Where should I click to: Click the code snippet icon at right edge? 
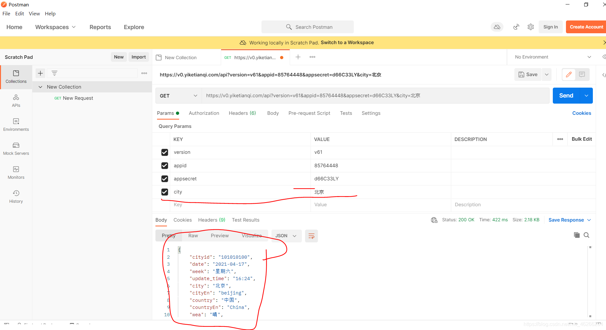click(x=603, y=75)
